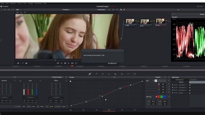The image size is (205, 115).
Task: Toggle curve channel ganging link
Action: [153, 81]
